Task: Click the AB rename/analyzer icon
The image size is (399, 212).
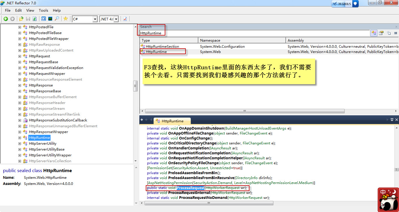Action: pyautogui.click(x=44, y=19)
